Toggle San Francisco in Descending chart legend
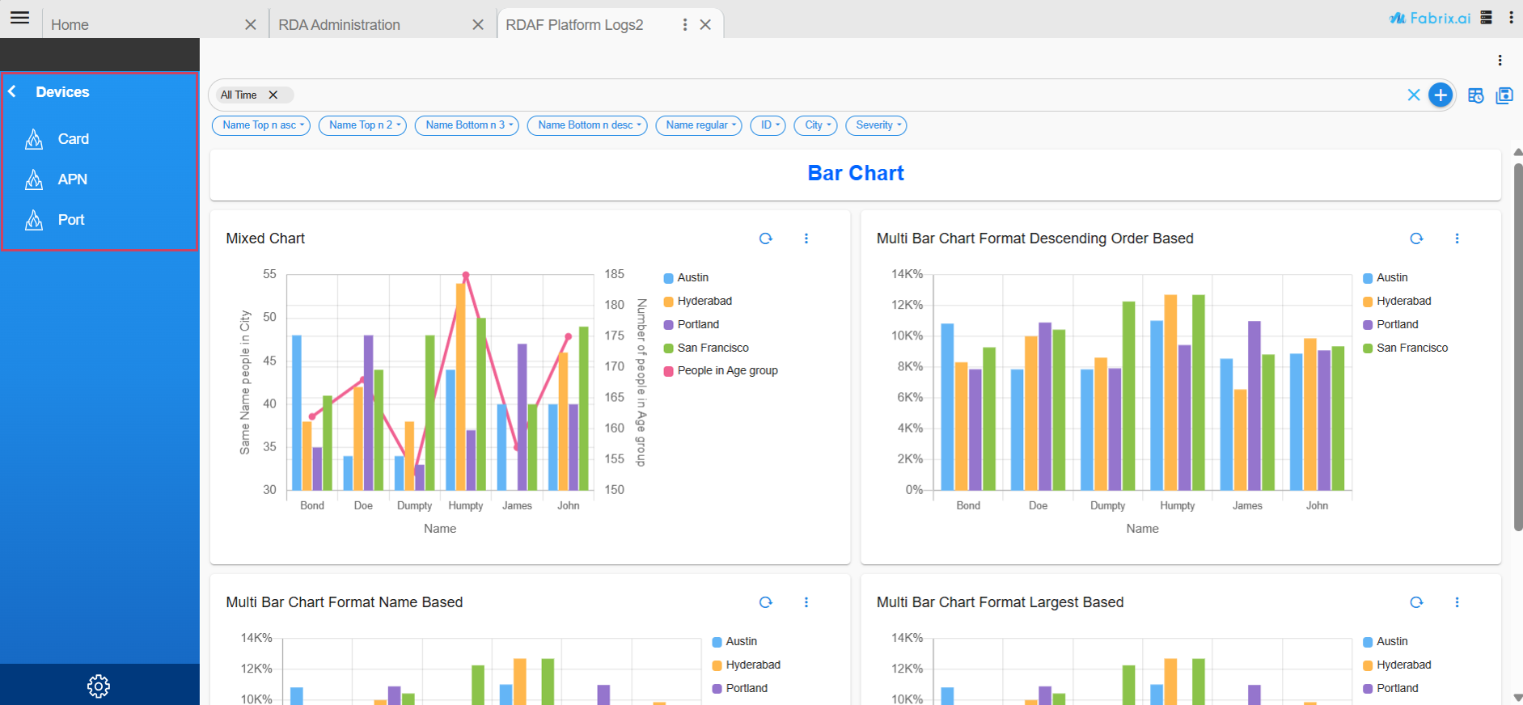This screenshot has width=1523, height=705. pos(1411,348)
